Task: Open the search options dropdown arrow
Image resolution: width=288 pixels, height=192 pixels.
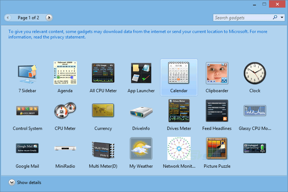Action: click(282, 17)
